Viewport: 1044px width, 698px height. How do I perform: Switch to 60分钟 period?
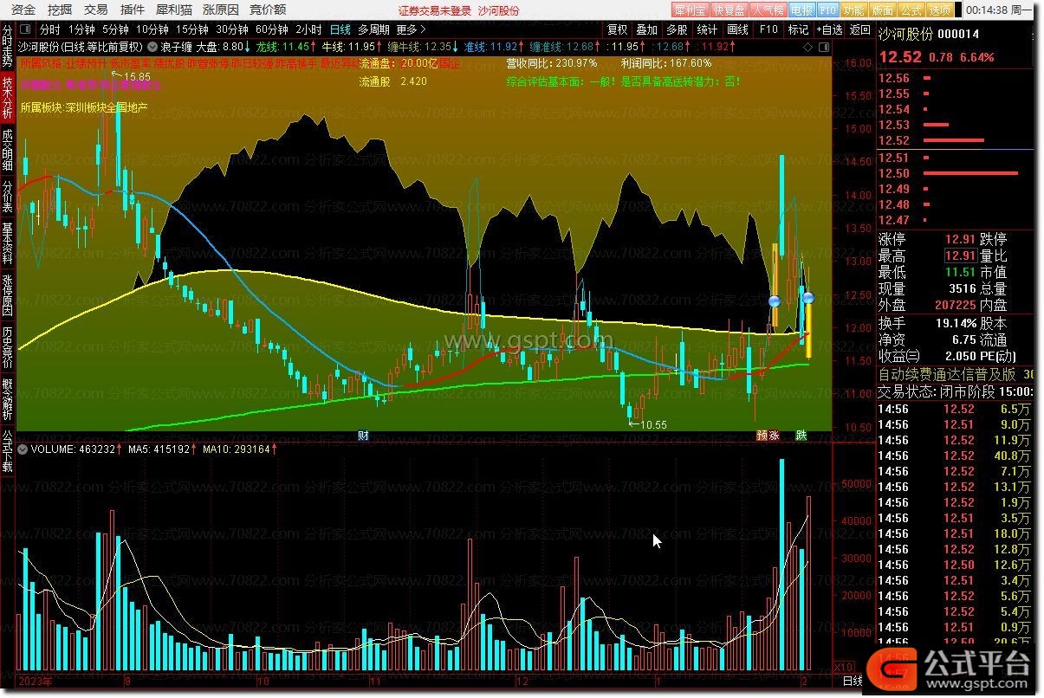pyautogui.click(x=272, y=29)
